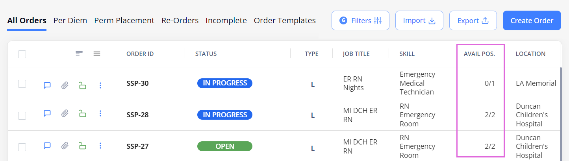Open more options for order SSP-28
This screenshot has width=569, height=161.
(x=100, y=113)
